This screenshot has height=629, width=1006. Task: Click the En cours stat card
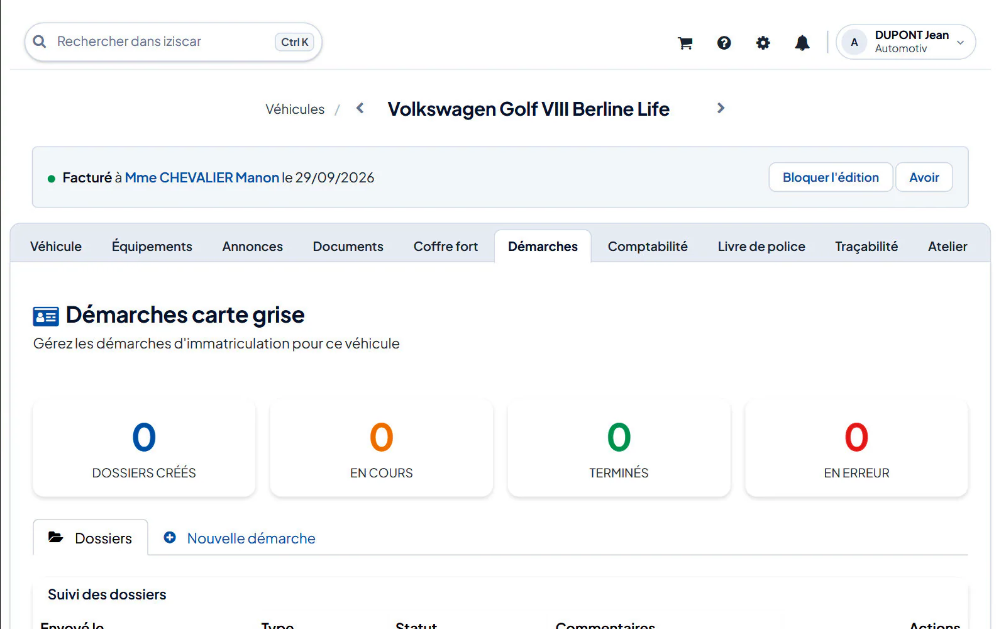coord(382,448)
